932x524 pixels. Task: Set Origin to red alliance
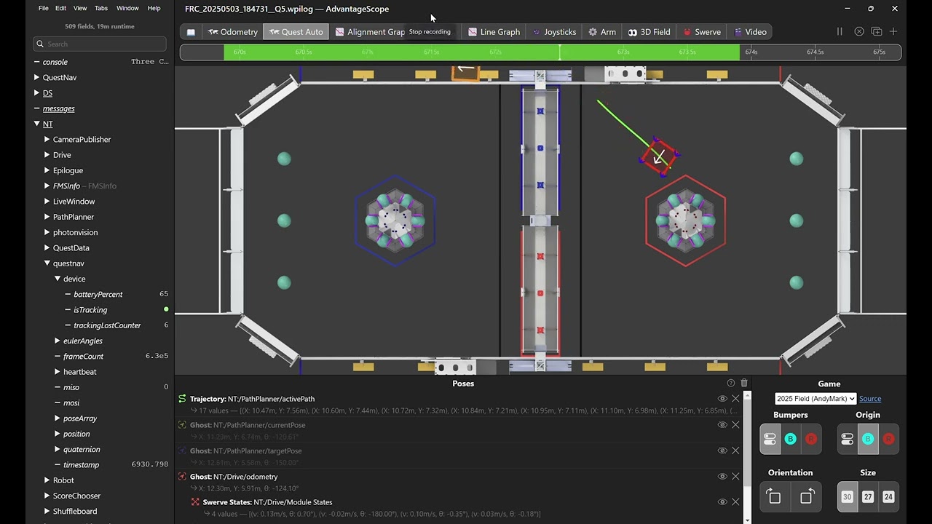888,439
